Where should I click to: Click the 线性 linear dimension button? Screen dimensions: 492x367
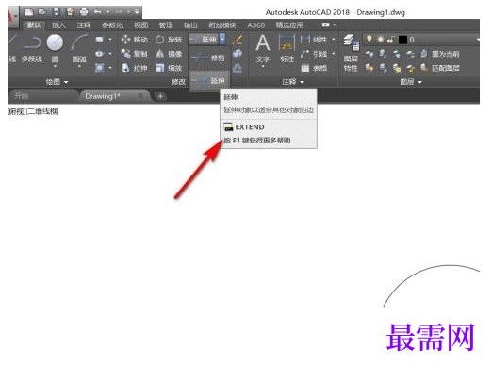pos(314,40)
